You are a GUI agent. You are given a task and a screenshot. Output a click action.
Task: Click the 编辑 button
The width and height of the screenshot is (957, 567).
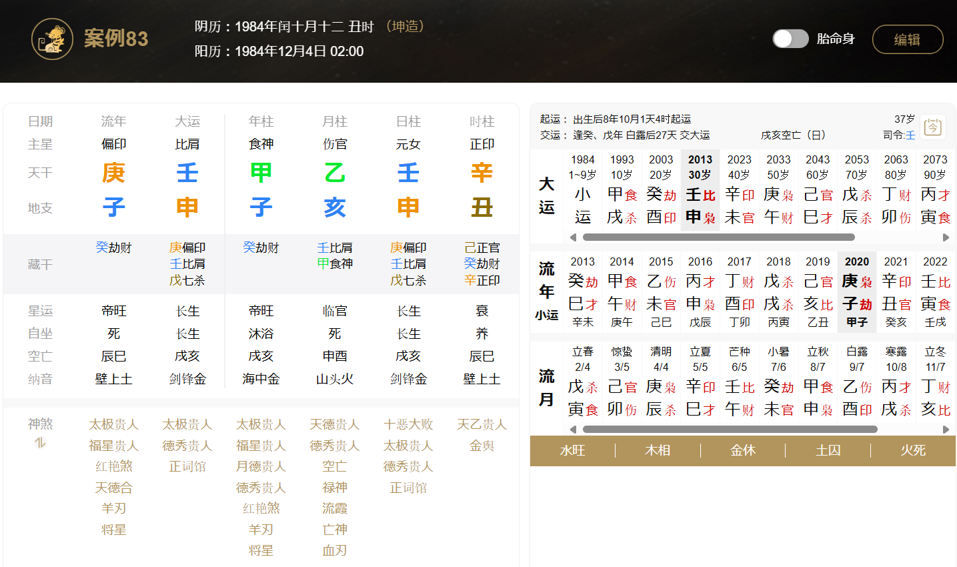pos(908,39)
